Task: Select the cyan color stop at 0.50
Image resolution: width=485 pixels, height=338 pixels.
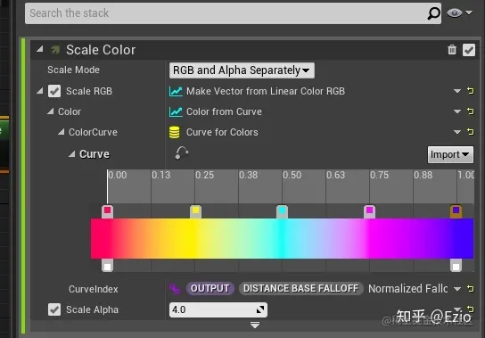Action: click(x=282, y=211)
